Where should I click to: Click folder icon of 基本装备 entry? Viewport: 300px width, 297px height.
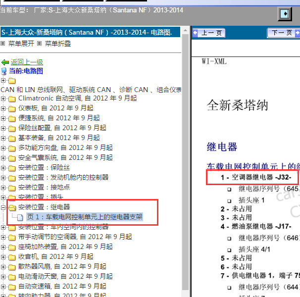(x=12, y=139)
